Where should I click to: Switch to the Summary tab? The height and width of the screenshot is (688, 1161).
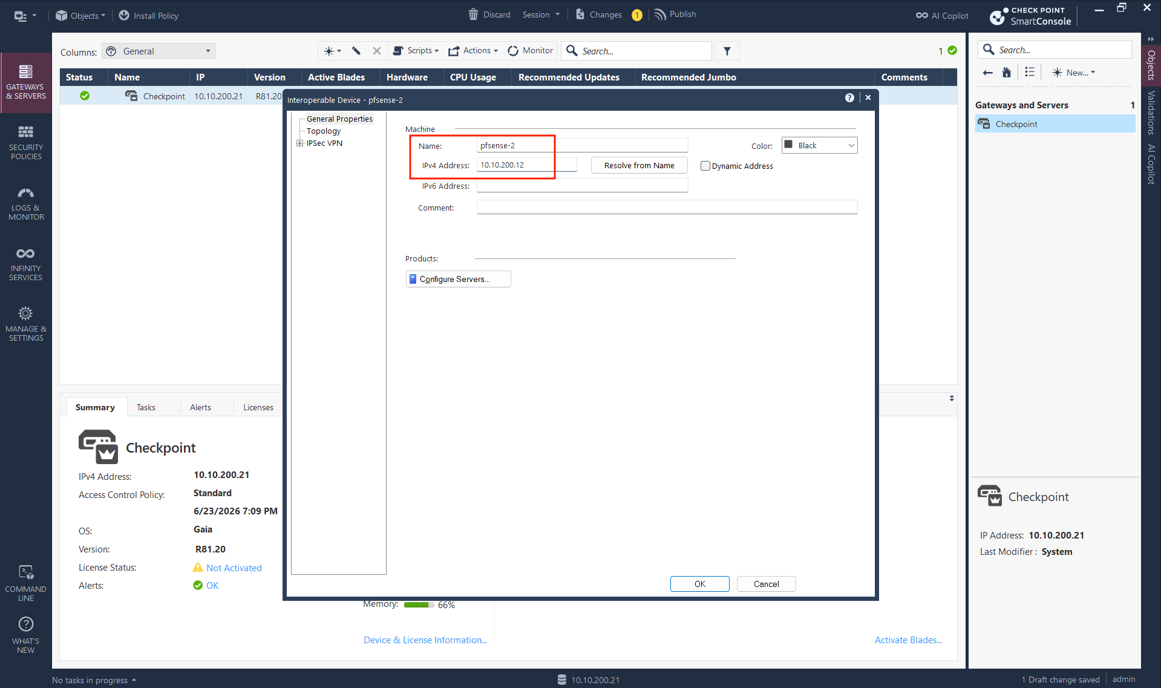(x=95, y=407)
